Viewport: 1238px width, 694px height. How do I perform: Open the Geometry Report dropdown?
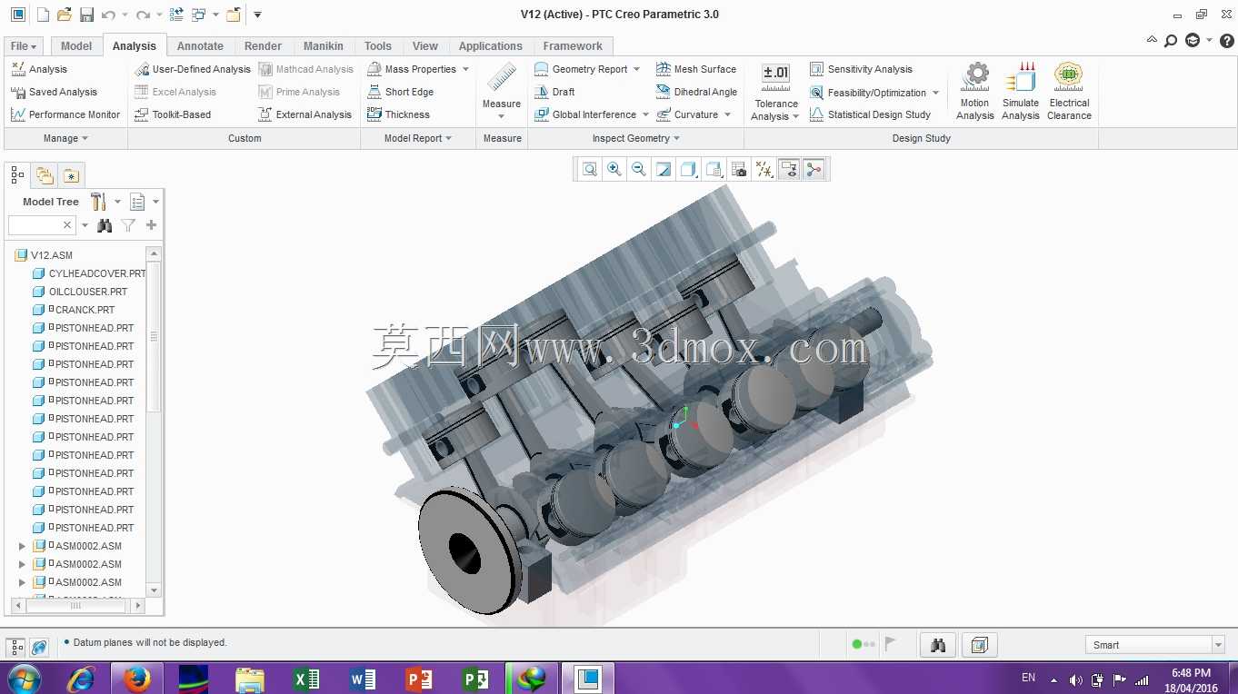pyautogui.click(x=636, y=69)
